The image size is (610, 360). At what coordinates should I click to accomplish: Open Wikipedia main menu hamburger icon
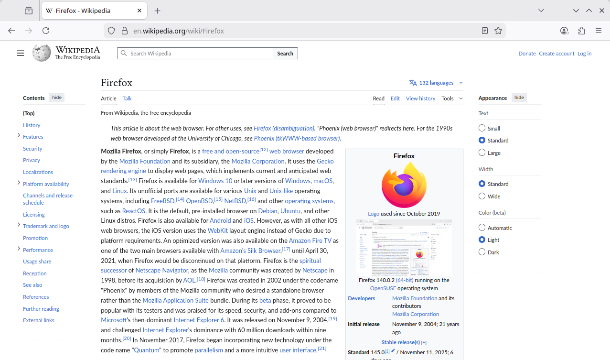[21, 53]
